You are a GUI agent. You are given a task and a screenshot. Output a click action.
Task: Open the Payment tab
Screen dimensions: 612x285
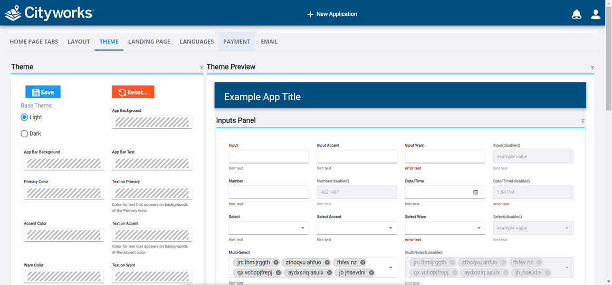tap(236, 42)
